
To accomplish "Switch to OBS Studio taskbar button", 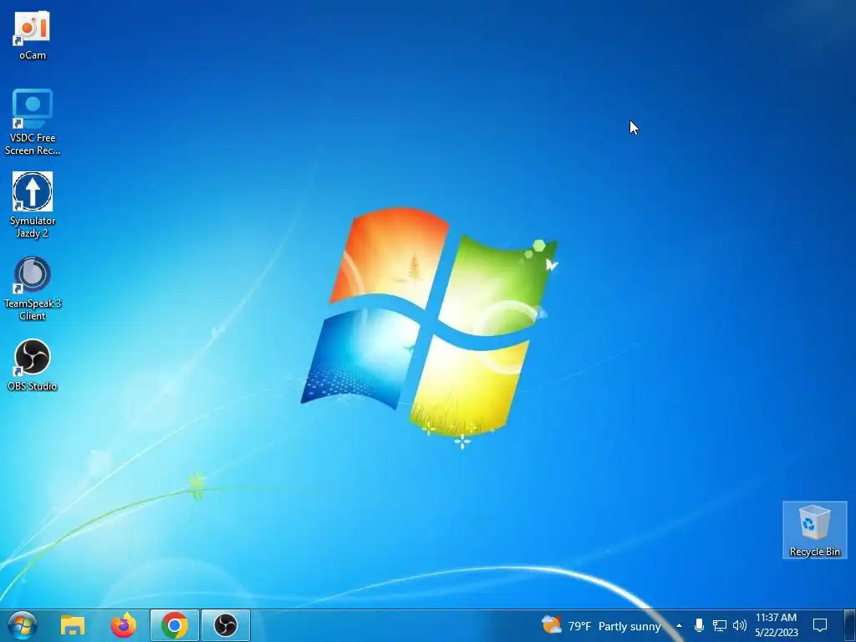I will point(226,625).
